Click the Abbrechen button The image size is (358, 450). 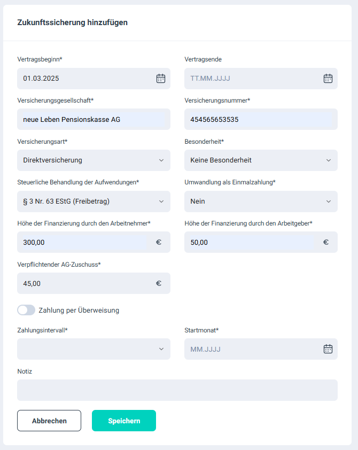point(49,421)
